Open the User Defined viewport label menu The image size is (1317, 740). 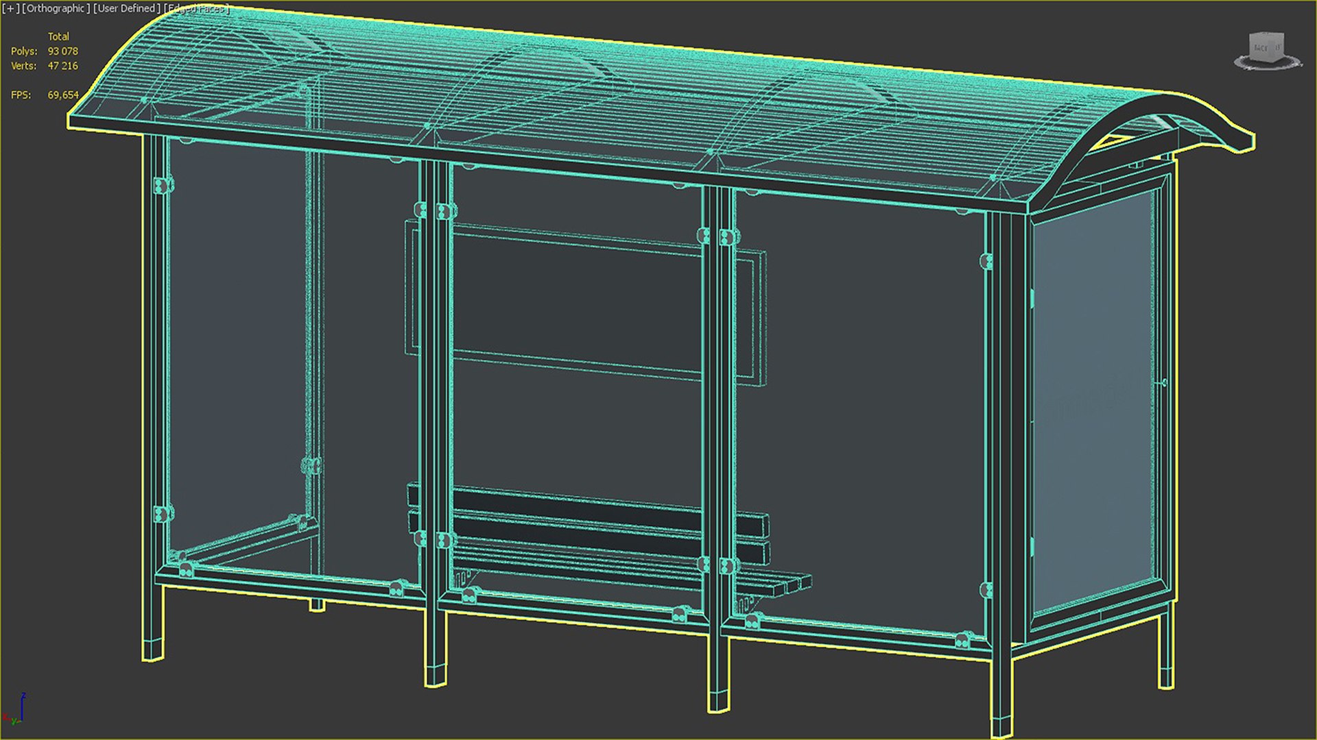[127, 9]
